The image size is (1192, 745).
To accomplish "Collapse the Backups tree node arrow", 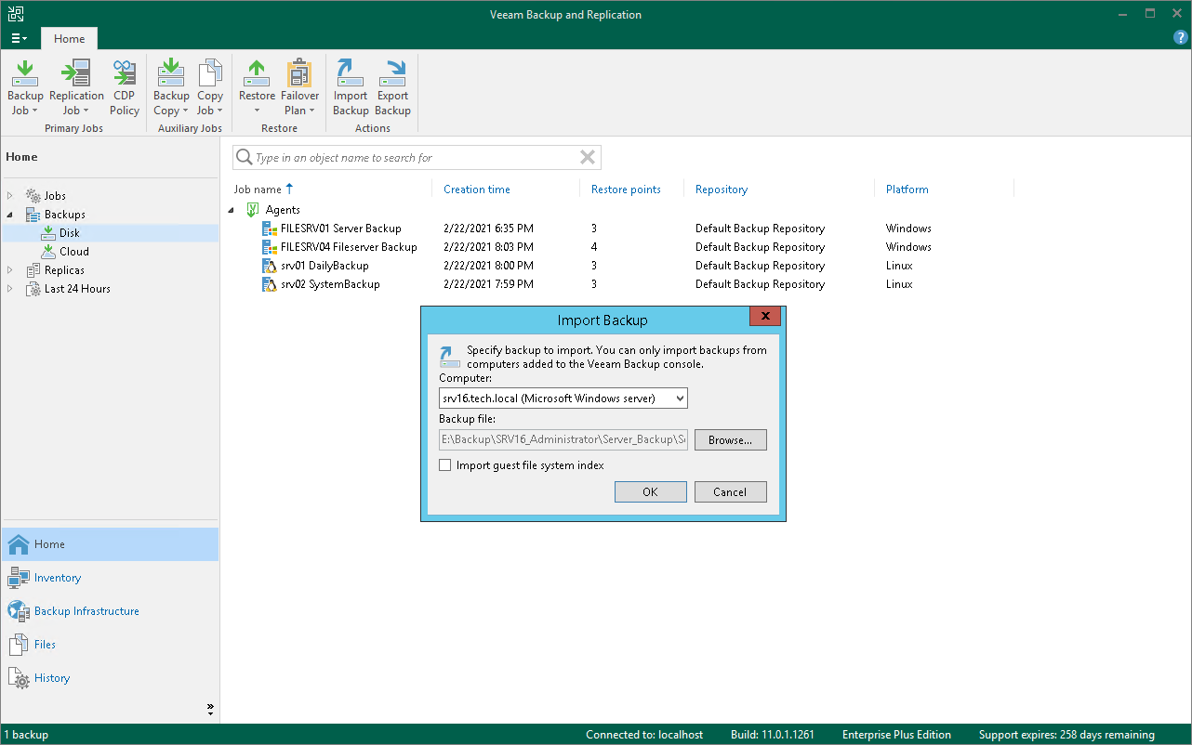I will click(x=11, y=215).
